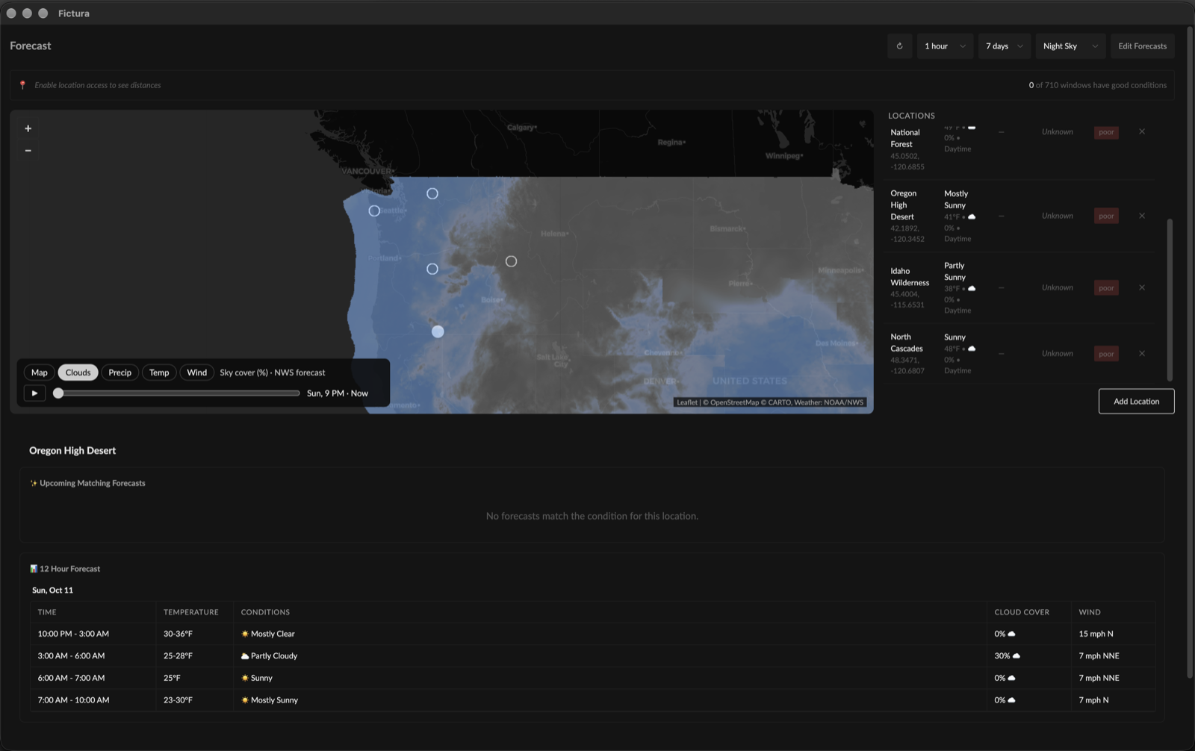Select the filled map marker for Oregon High Desert
Image resolution: width=1195 pixels, height=751 pixels.
point(438,331)
